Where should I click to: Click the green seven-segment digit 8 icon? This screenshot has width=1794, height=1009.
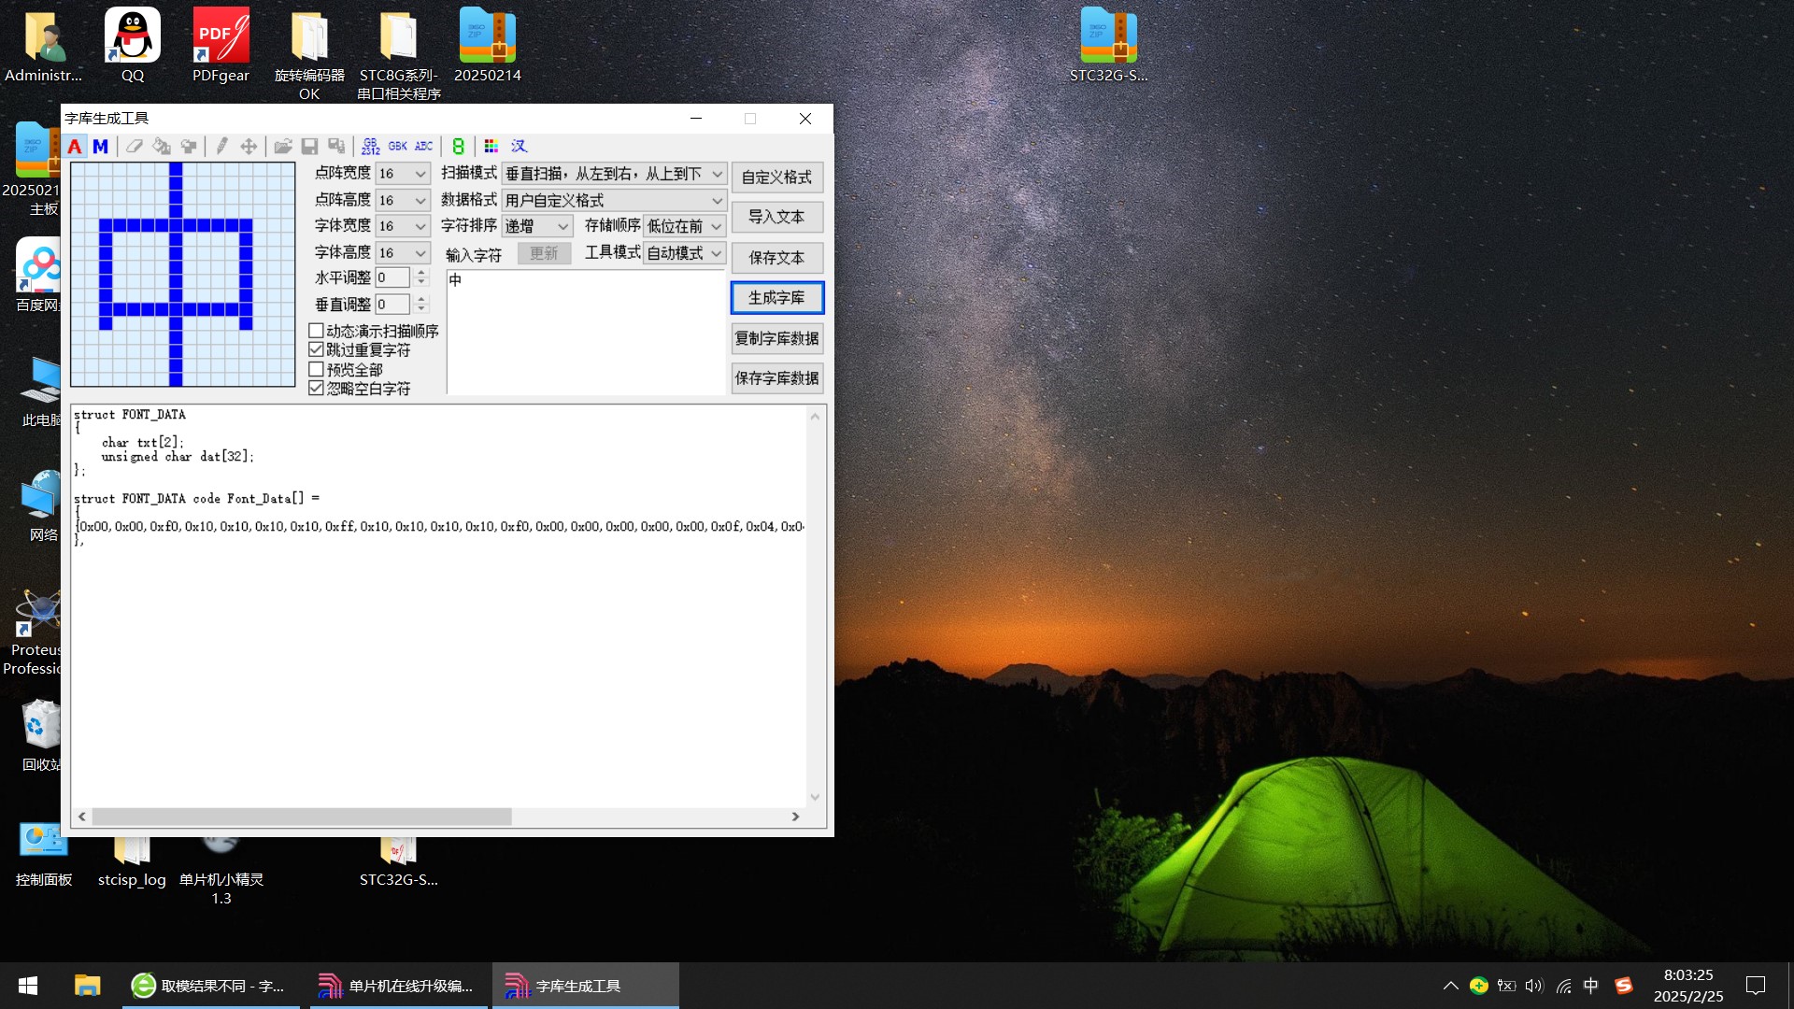458,147
